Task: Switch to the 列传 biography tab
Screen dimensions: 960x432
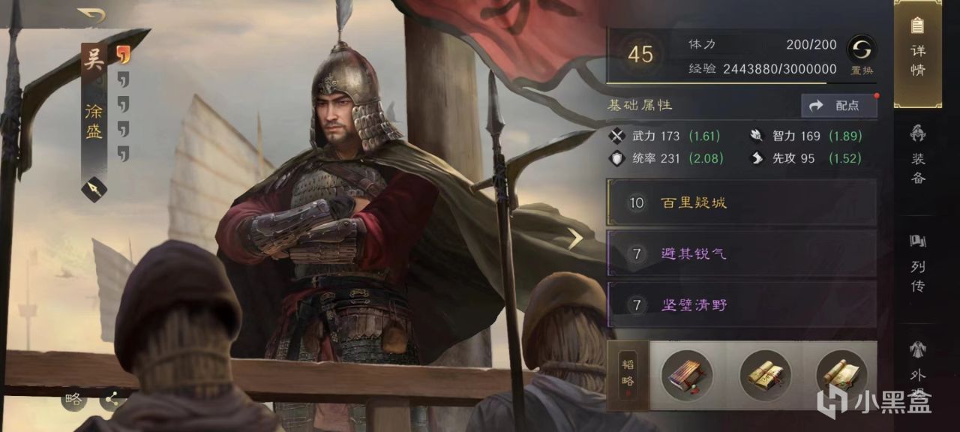Action: pos(918,262)
